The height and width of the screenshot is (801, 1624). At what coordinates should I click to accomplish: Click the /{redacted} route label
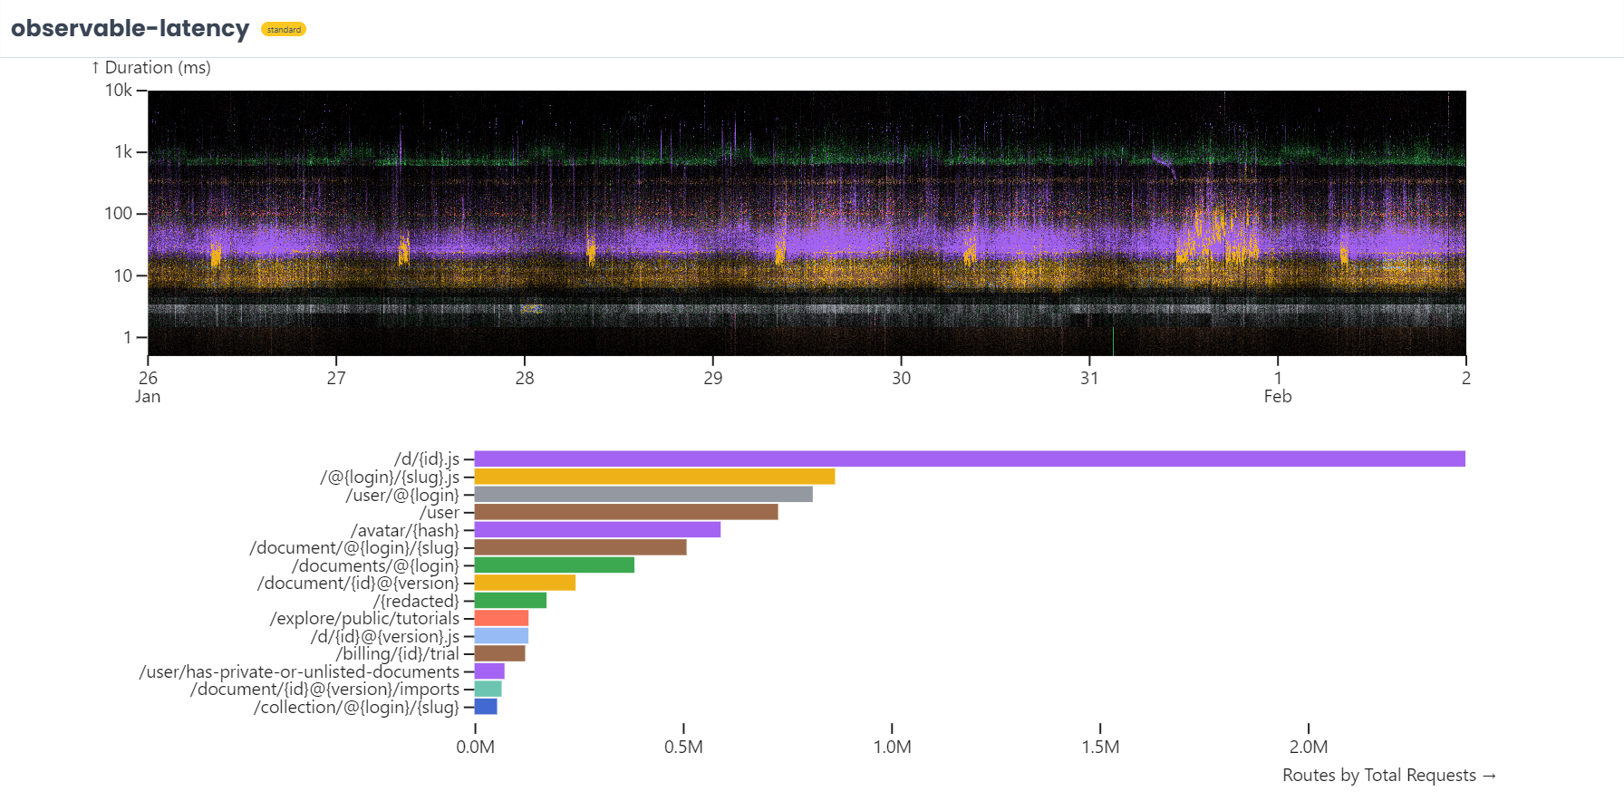point(416,601)
